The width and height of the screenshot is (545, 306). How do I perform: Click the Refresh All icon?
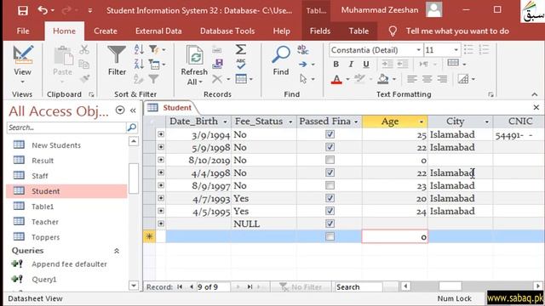(x=195, y=54)
